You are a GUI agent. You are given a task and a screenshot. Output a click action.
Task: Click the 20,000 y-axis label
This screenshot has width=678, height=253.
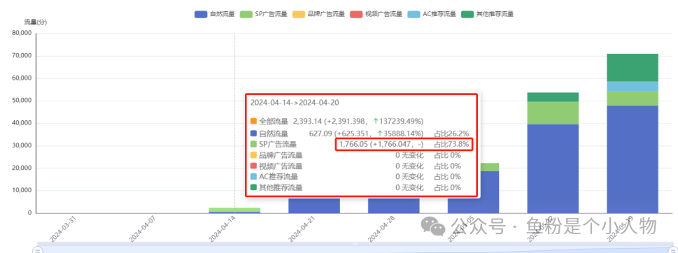click(22, 168)
